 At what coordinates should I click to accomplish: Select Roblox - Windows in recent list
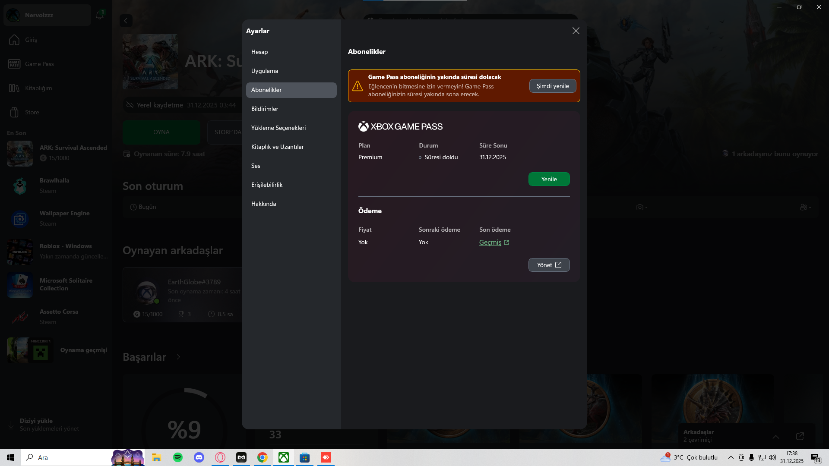(x=56, y=252)
